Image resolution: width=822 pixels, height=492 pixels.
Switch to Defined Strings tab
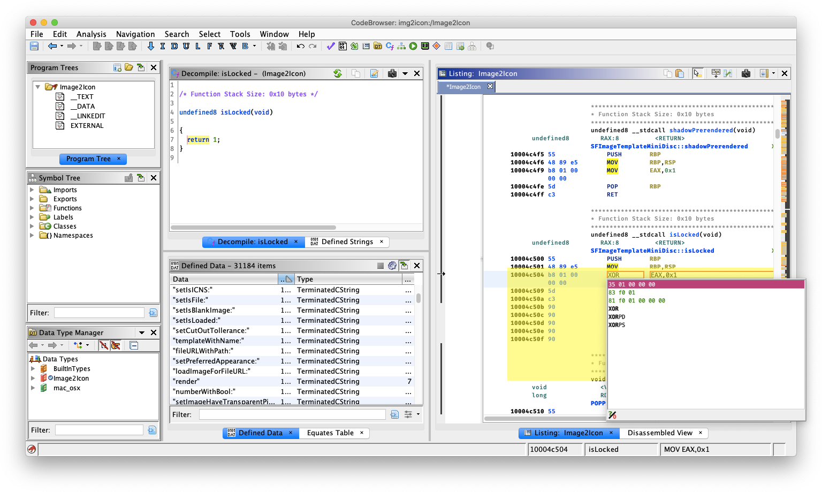347,242
